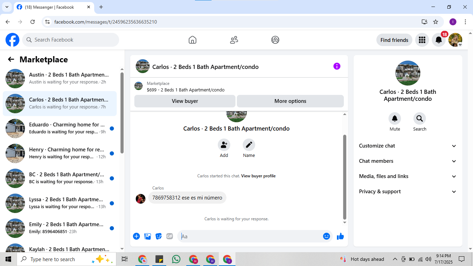The width and height of the screenshot is (473, 266).
Task: Open Windows Start menu
Action: [8, 259]
